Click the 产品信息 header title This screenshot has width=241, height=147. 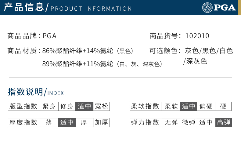point(24,7)
